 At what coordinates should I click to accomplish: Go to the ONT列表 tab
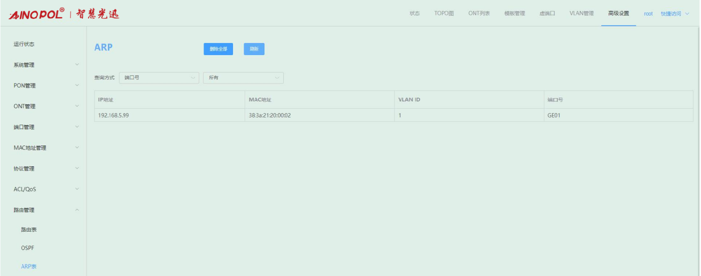tap(479, 14)
